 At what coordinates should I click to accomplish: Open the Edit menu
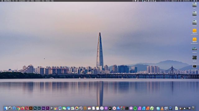[16, 1]
